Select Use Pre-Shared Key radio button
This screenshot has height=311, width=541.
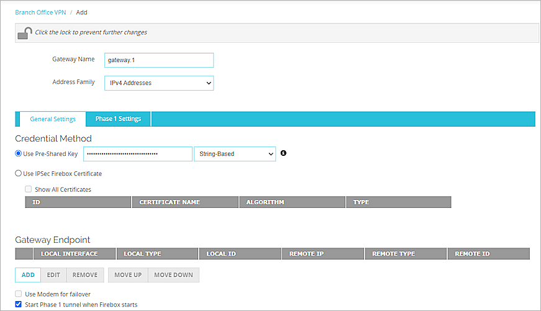click(19, 153)
